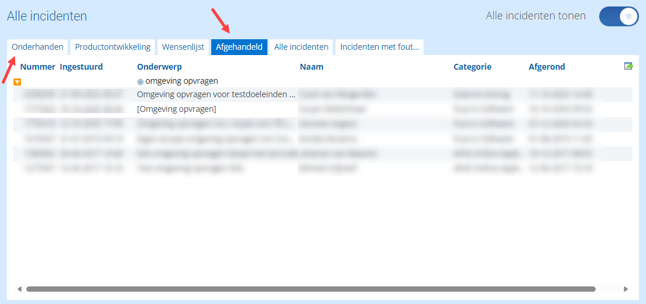
Task: Sort by the Afgerond column
Action: 547,67
